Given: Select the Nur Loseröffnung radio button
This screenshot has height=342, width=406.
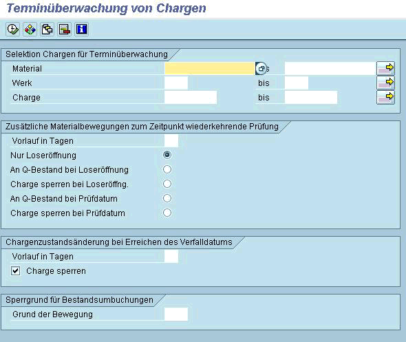Looking at the screenshot, I should point(167,155).
